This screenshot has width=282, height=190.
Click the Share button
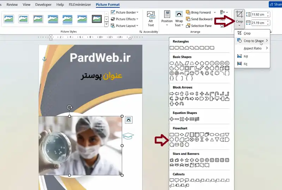pyautogui.click(x=276, y=5)
